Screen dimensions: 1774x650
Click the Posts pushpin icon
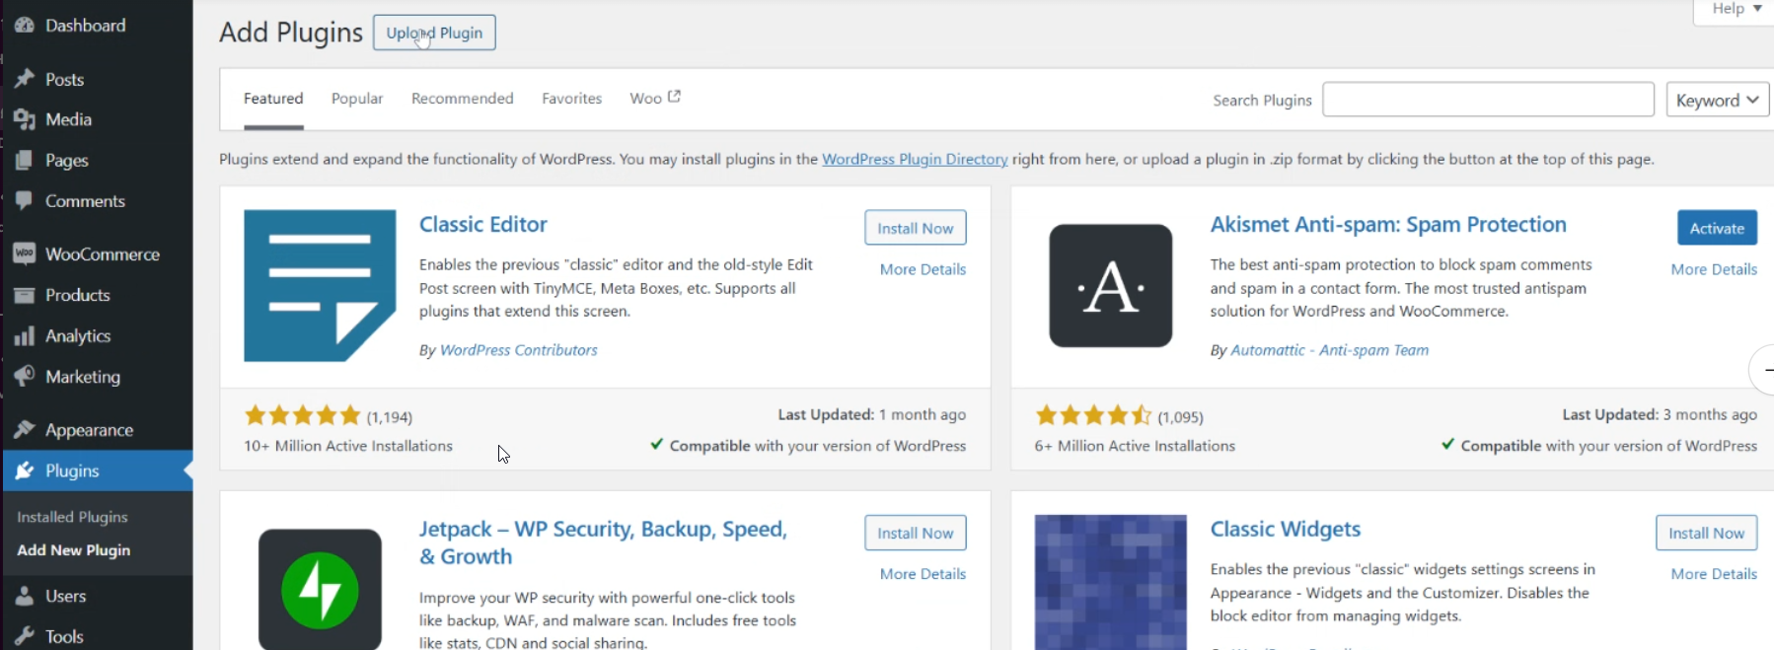click(25, 79)
